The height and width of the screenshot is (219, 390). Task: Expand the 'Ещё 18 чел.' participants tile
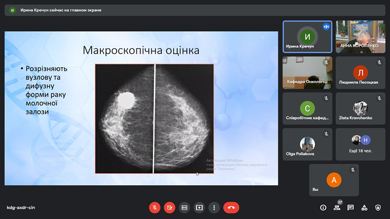click(x=360, y=144)
